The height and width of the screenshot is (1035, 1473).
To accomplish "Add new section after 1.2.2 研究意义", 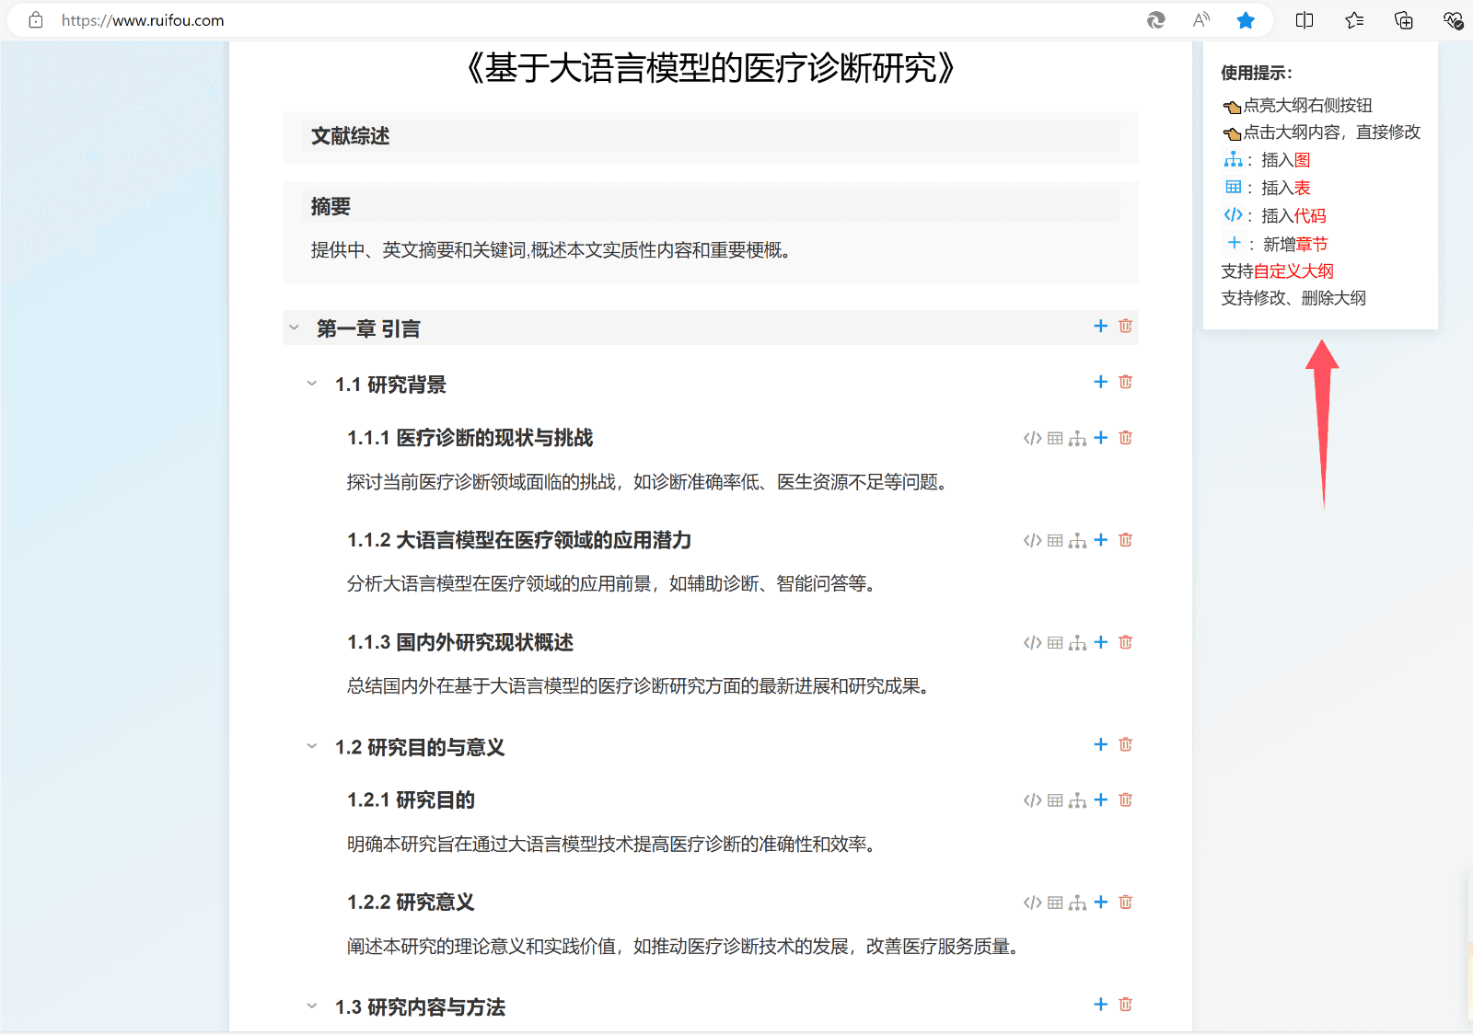I will pyautogui.click(x=1100, y=902).
